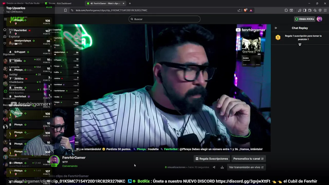Click the Obtén KICKs button
This screenshot has height=185, width=329.
(305, 19)
